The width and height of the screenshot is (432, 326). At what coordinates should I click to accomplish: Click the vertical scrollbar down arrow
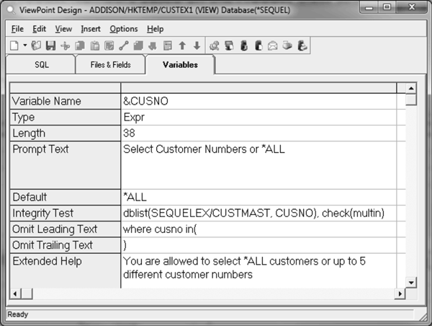(x=411, y=283)
